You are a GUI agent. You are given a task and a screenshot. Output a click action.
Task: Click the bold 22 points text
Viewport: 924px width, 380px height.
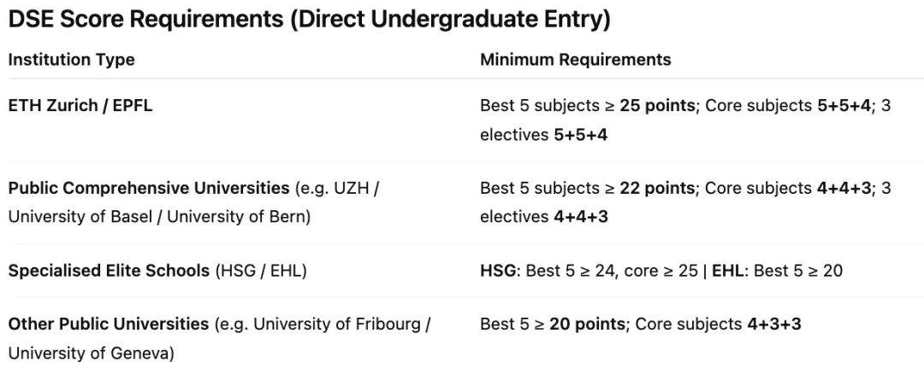tap(667, 188)
